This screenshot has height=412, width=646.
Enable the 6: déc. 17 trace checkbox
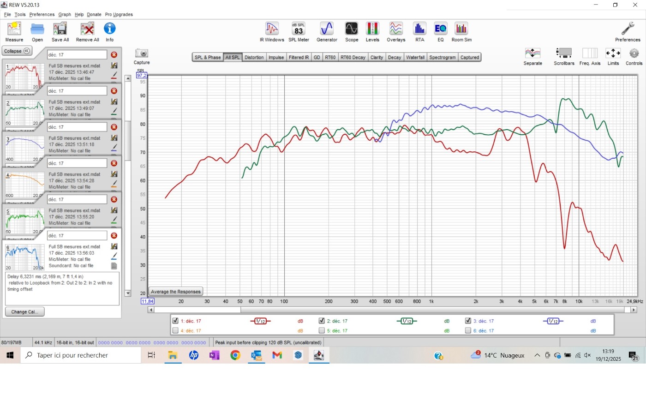pyautogui.click(x=468, y=330)
